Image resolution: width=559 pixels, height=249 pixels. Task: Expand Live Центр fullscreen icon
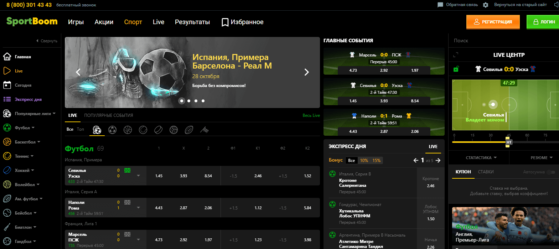(455, 55)
